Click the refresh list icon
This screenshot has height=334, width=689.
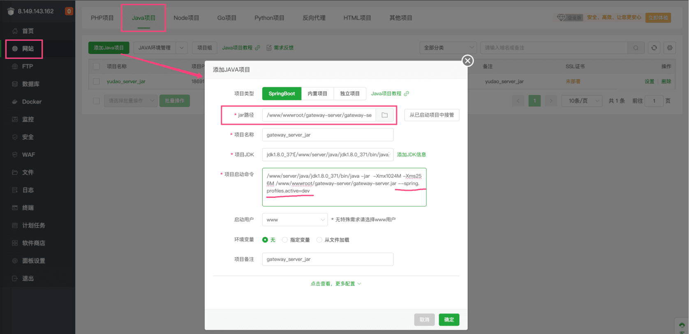pyautogui.click(x=654, y=48)
